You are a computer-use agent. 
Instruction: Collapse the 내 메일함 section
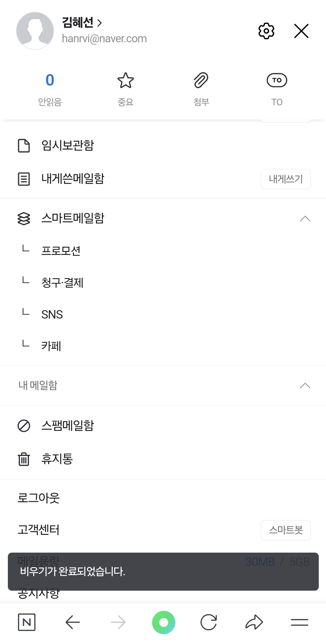(305, 386)
